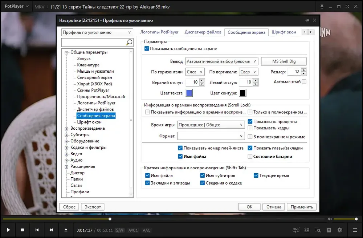
Task: Click the settings search magnifier icon
Action: [129, 42]
